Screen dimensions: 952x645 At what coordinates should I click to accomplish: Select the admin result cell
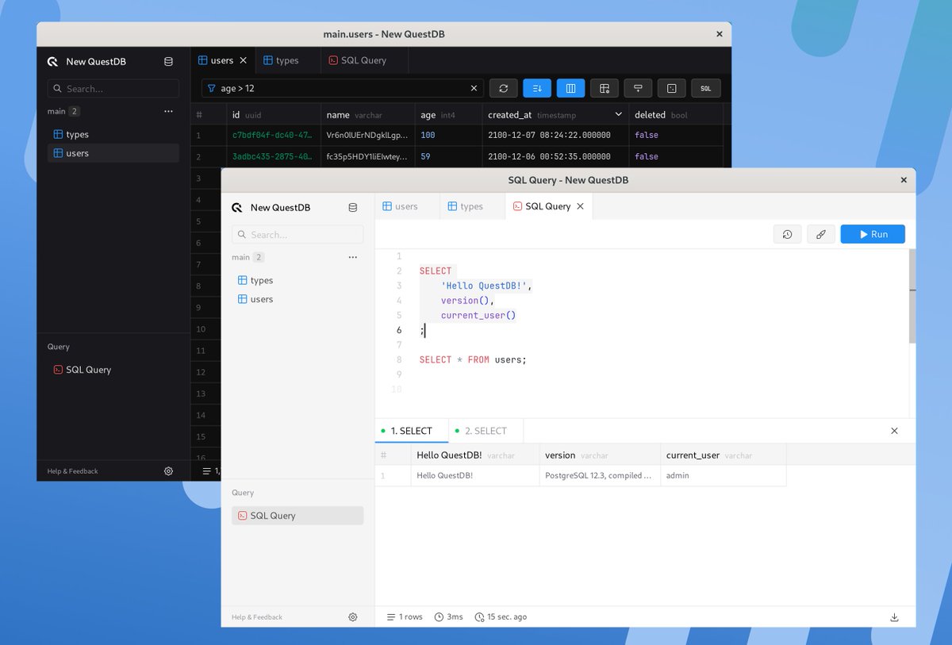[x=724, y=476]
